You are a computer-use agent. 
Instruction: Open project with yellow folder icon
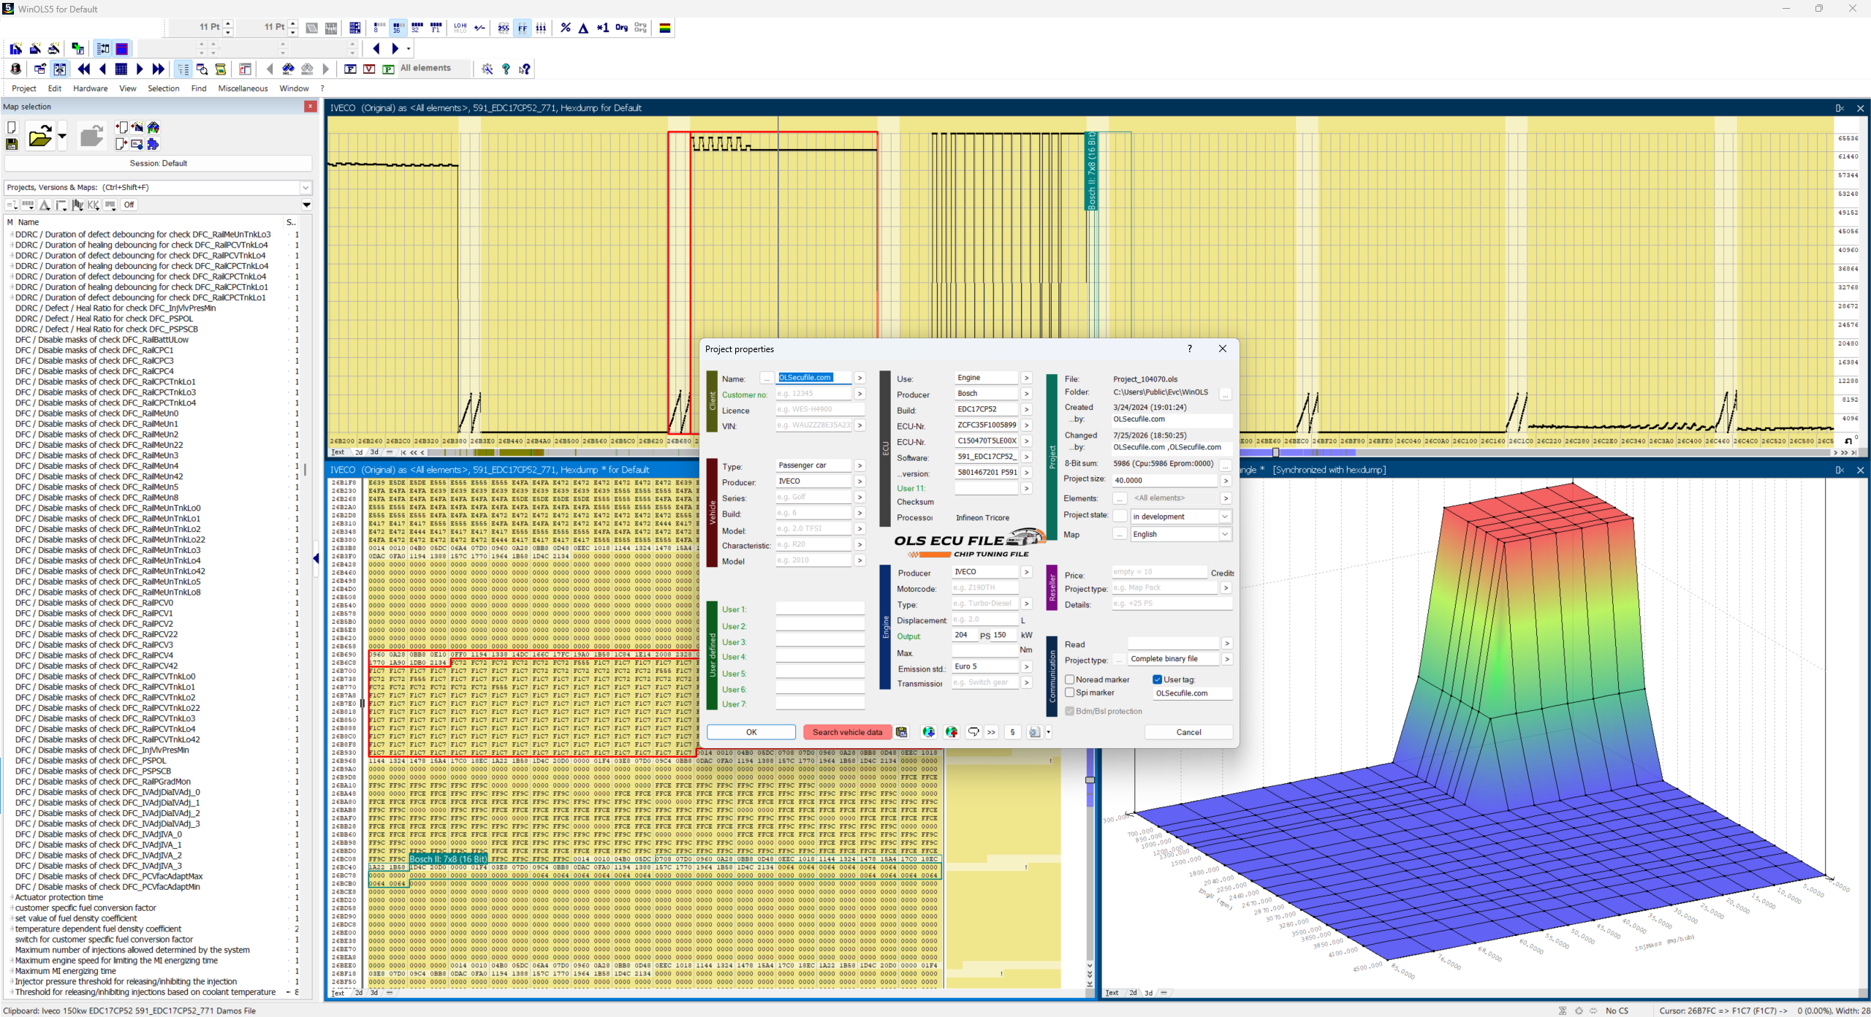pos(40,136)
